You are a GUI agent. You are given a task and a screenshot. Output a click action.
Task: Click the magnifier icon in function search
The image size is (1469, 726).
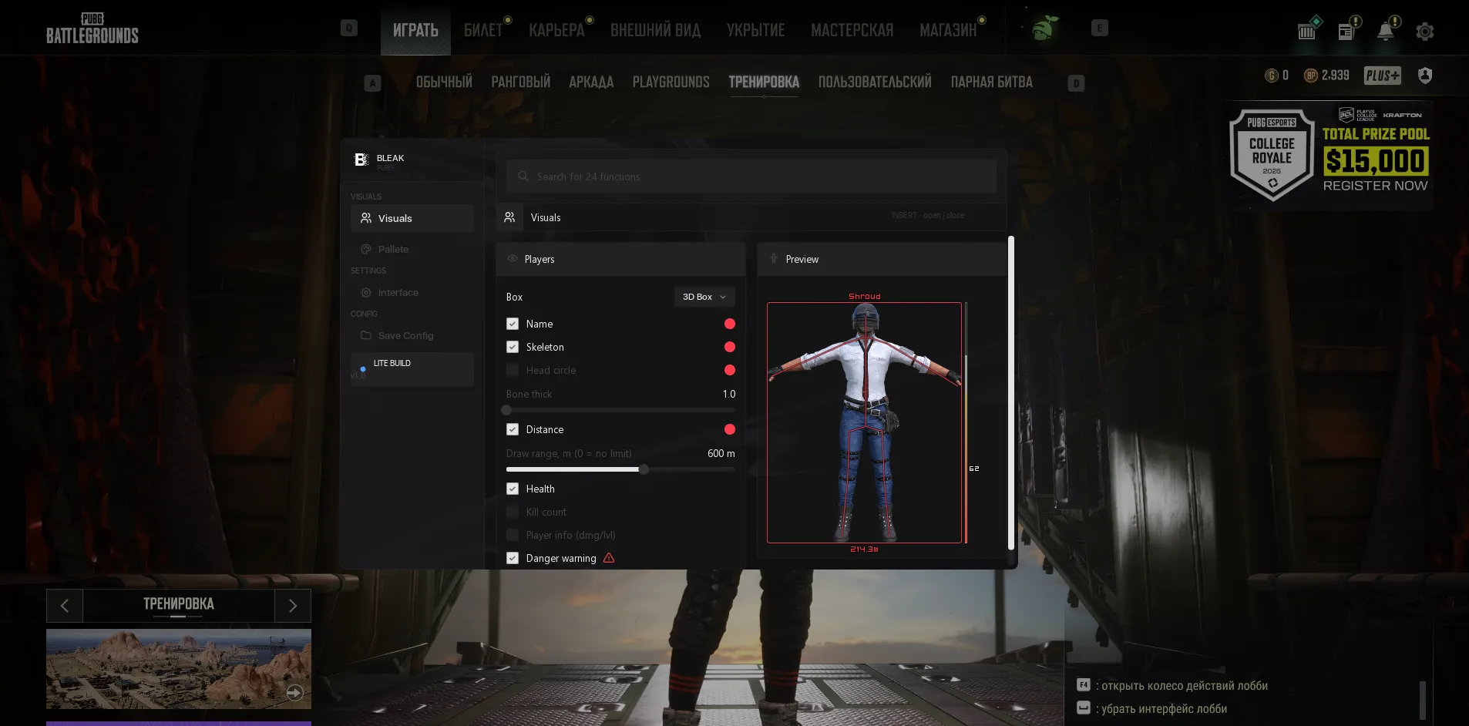[x=523, y=176]
